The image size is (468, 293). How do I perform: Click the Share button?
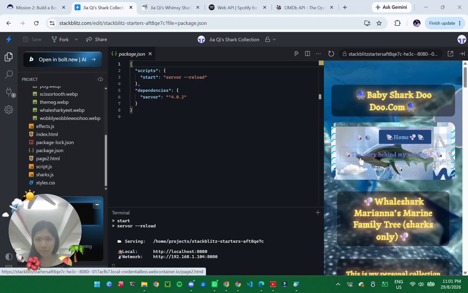point(96,39)
